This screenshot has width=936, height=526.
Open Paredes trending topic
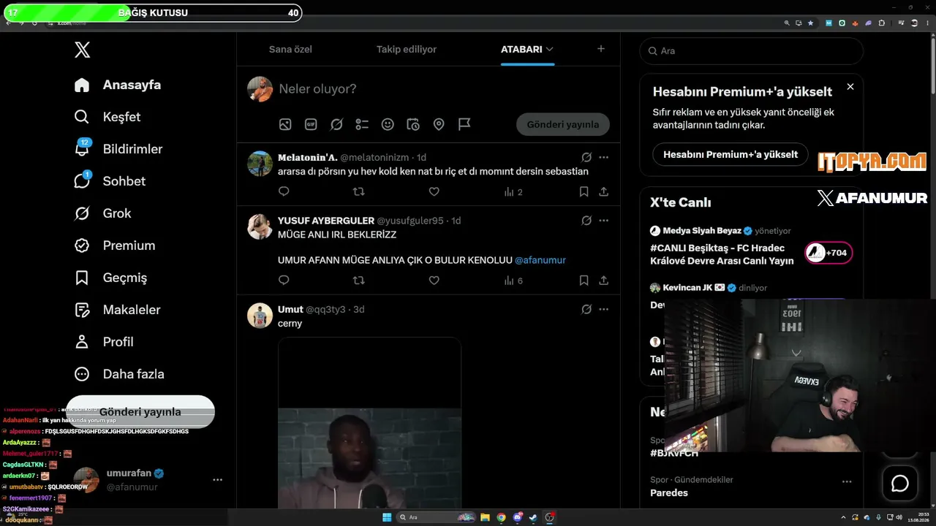669,492
